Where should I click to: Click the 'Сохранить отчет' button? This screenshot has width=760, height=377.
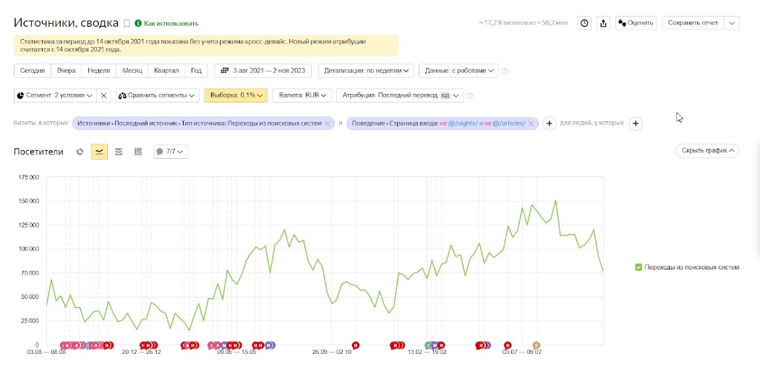(x=693, y=23)
